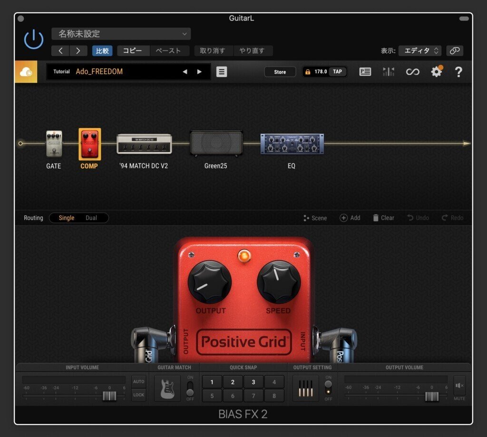Click the TAP tempo button
The height and width of the screenshot is (437, 487).
click(x=337, y=71)
